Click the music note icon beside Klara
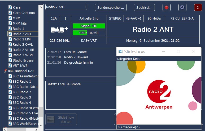 pos(10,7)
